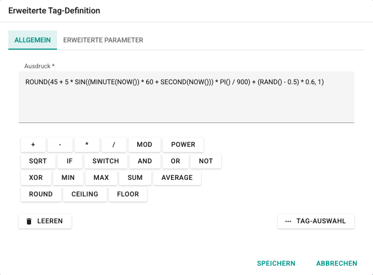Click the Ausdruck * field label
The height and width of the screenshot is (275, 373).
(39, 66)
